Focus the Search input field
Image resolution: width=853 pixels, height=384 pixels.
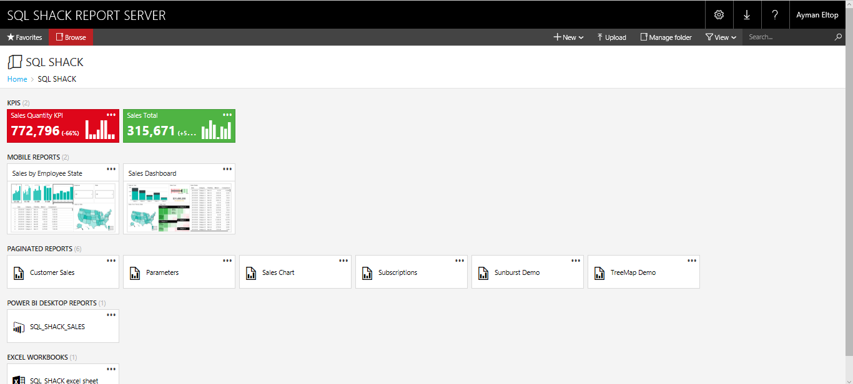[x=789, y=37]
